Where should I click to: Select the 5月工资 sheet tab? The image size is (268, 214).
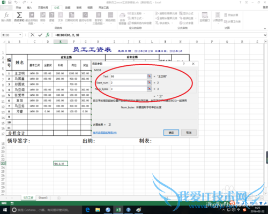click(x=28, y=198)
